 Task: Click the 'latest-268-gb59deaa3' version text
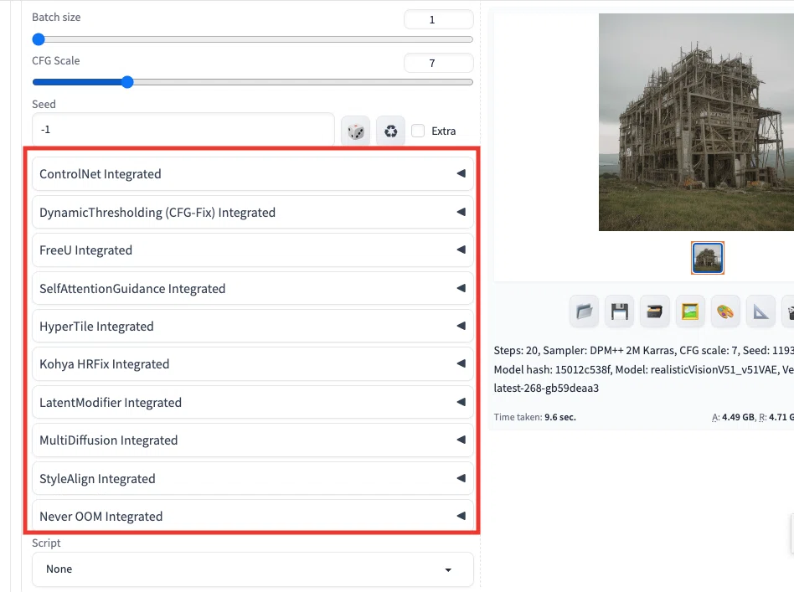(x=546, y=389)
